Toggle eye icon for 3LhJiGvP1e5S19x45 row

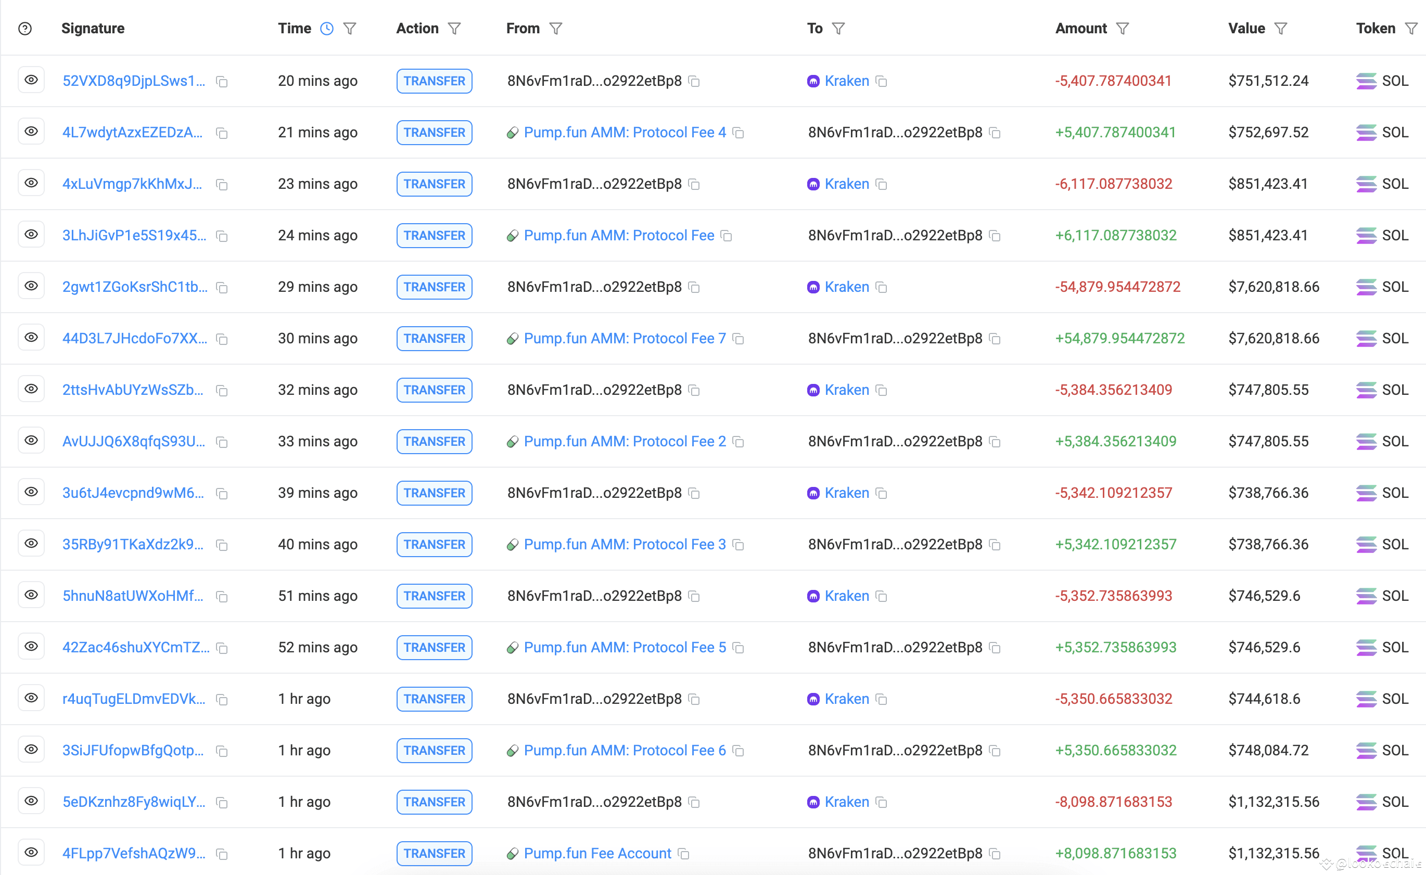point(31,235)
